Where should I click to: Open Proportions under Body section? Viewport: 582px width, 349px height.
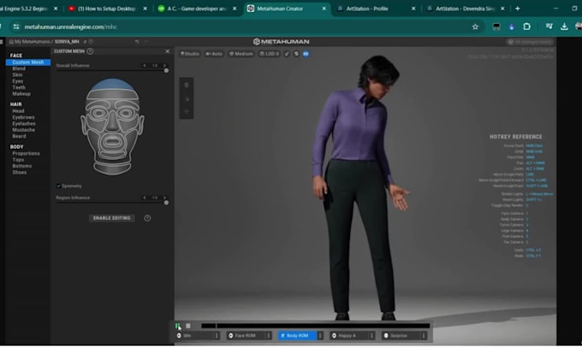pos(26,153)
